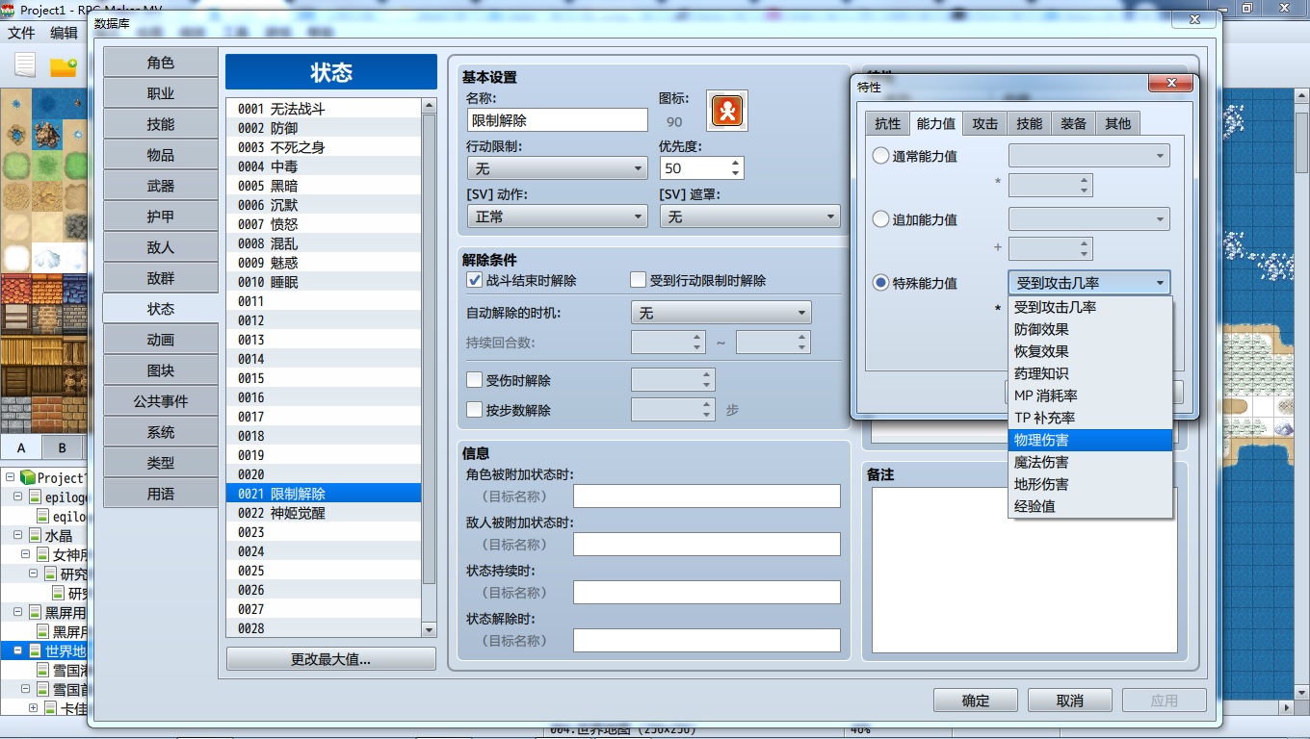The width and height of the screenshot is (1310, 739).
Task: Click the 更改最大值... button
Action: tap(331, 659)
